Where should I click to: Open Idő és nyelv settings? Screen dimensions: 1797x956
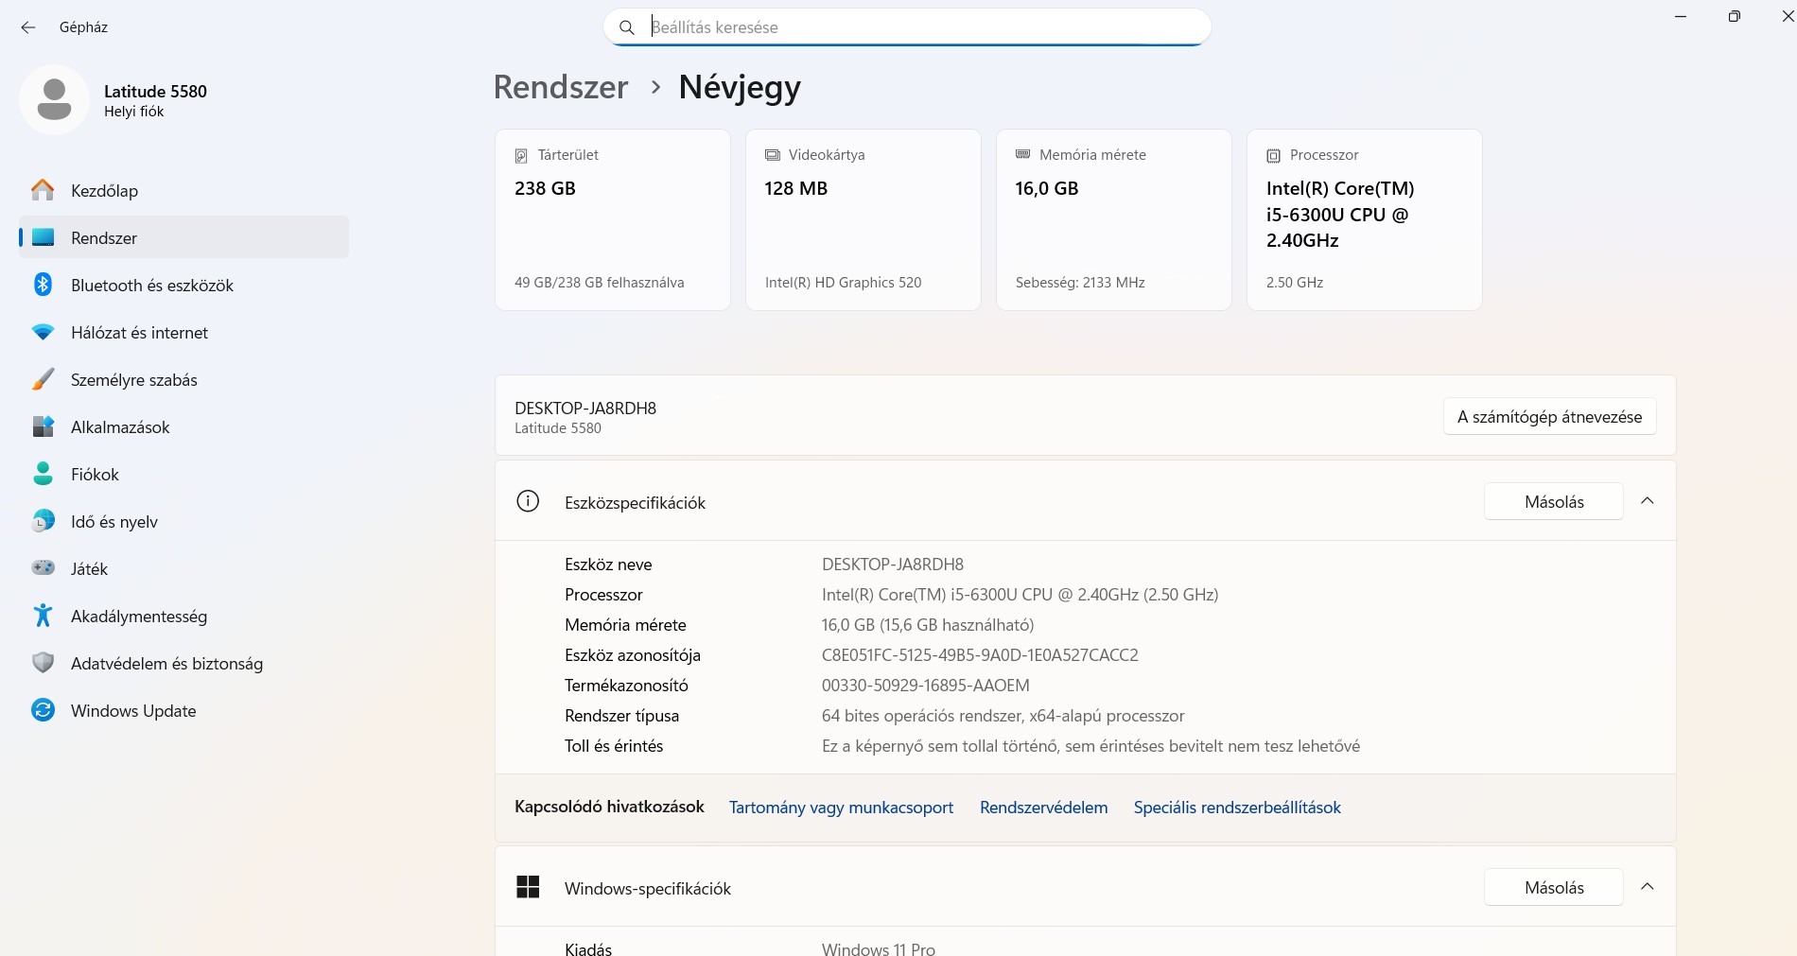coord(113,521)
